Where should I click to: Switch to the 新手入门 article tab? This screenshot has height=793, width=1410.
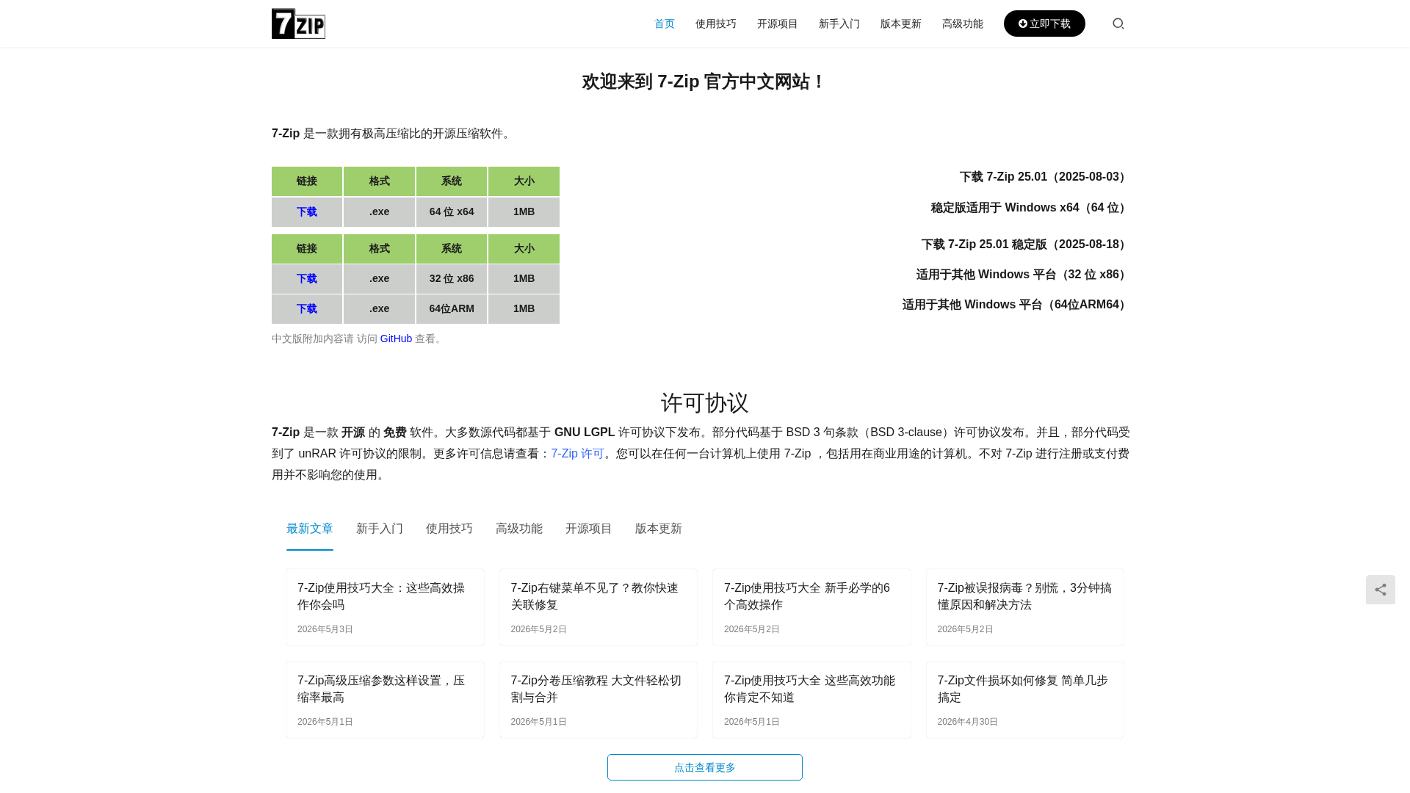pos(380,529)
